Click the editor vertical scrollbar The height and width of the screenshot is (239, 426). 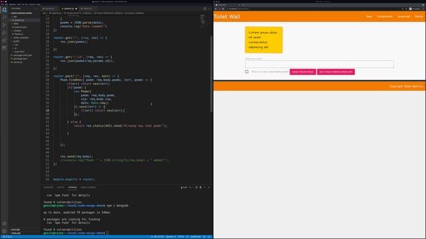pyautogui.click(x=212, y=73)
